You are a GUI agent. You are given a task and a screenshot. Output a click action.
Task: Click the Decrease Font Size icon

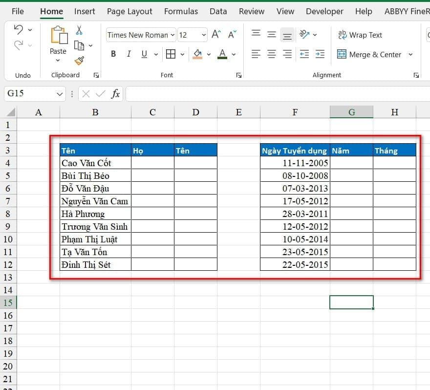[232, 35]
